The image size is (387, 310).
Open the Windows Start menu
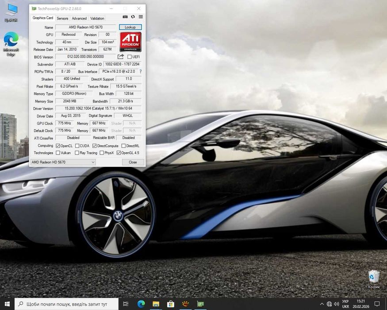pyautogui.click(x=7, y=304)
